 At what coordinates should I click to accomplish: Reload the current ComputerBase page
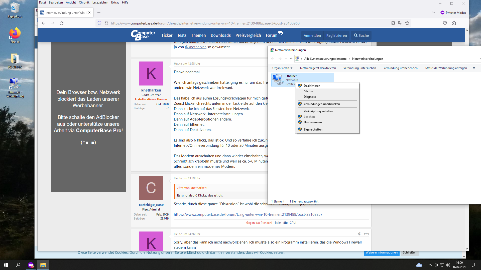point(62,23)
